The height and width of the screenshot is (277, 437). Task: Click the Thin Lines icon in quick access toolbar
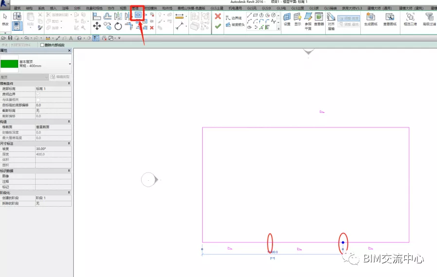(x=96, y=38)
